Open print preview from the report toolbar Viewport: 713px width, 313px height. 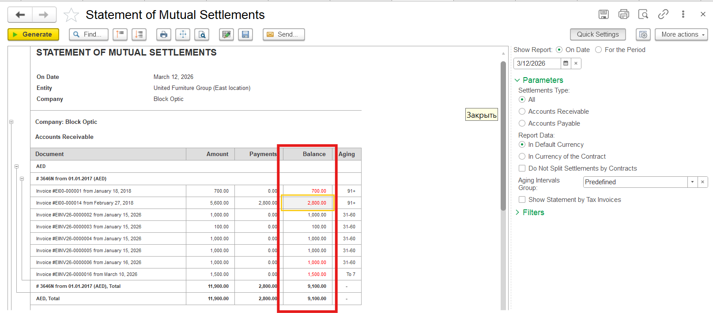pyautogui.click(x=202, y=34)
